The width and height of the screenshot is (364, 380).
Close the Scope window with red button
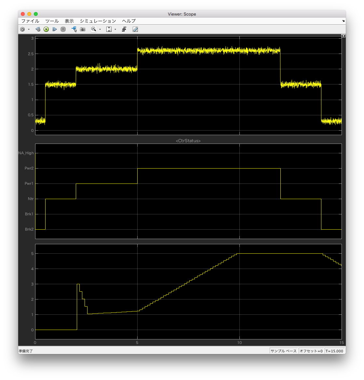[23, 14]
